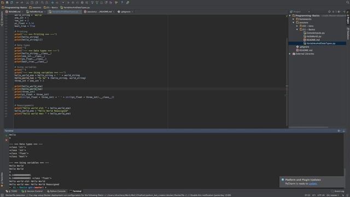Click the sessions breadcrumb folder
The image size is (350, 197).
coord(35,7)
